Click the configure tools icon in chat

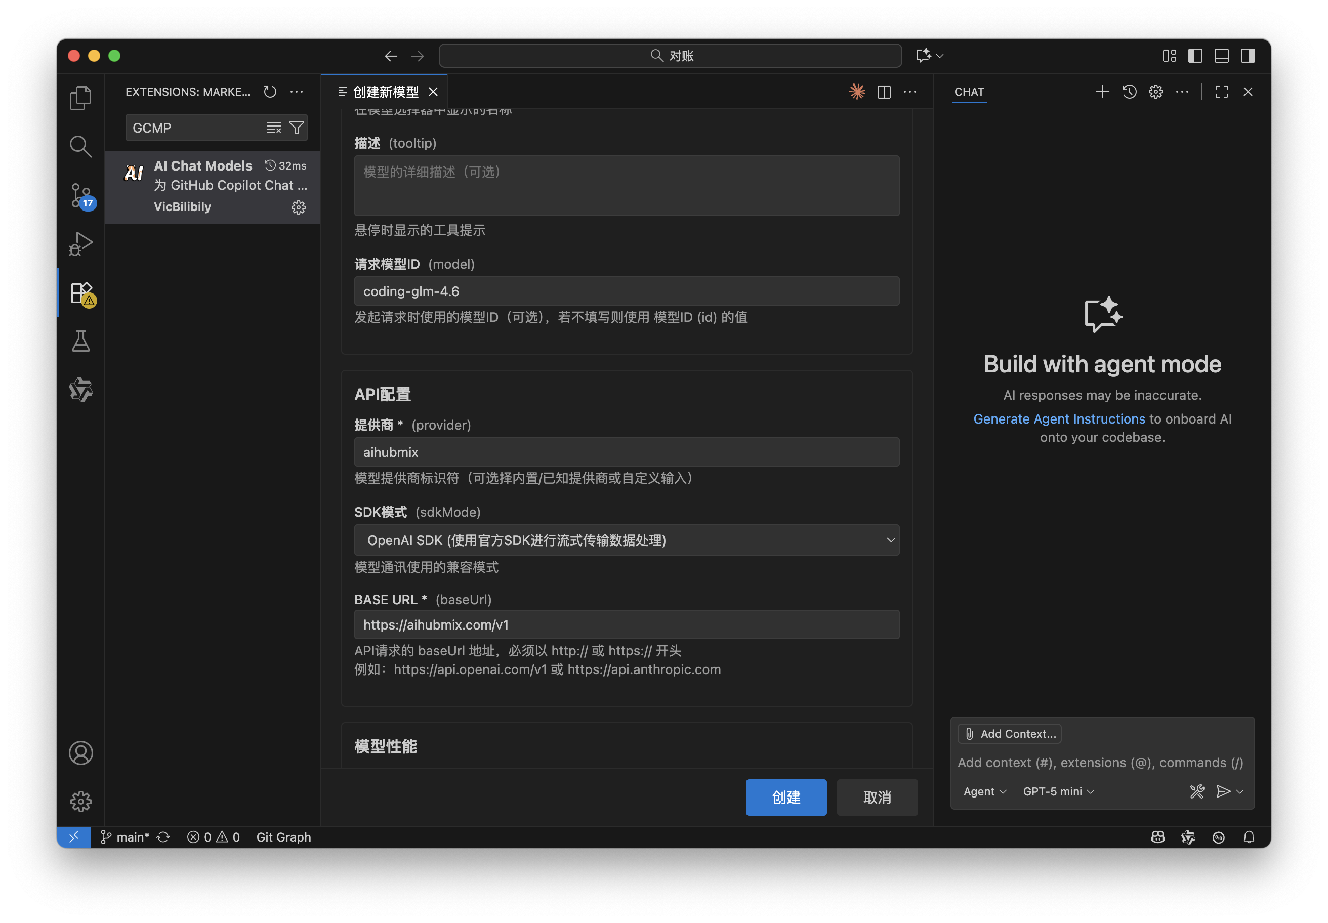(x=1197, y=791)
